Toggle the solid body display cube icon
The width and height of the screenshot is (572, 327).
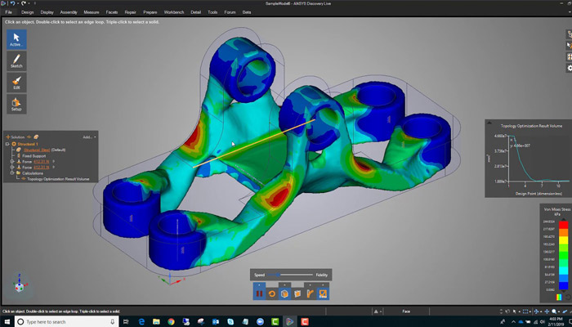(x=284, y=293)
